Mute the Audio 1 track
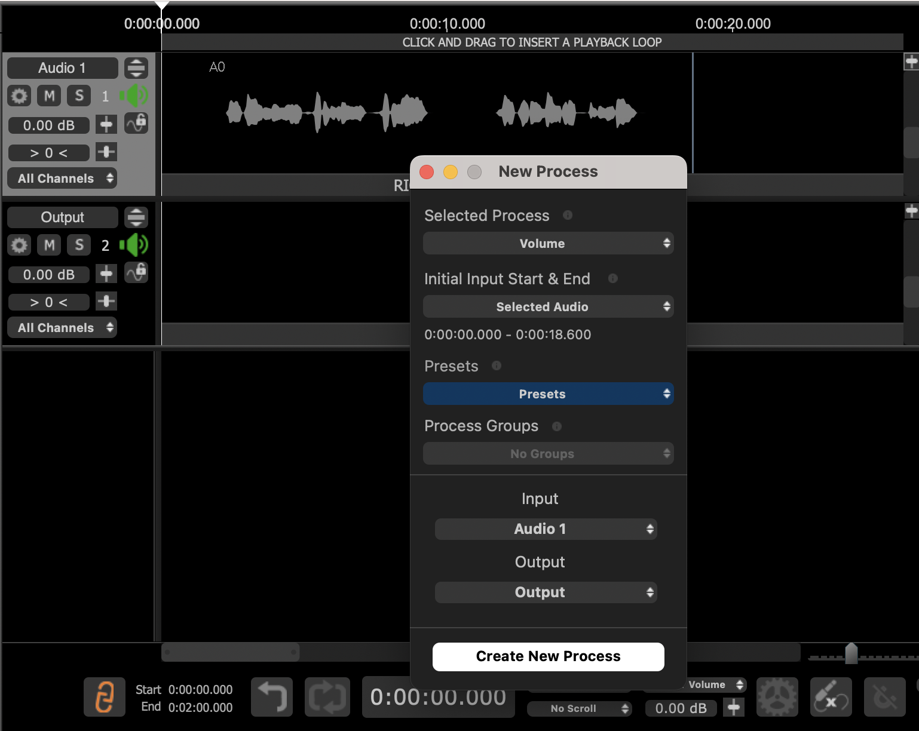Viewport: 919px width, 731px height. coord(49,96)
